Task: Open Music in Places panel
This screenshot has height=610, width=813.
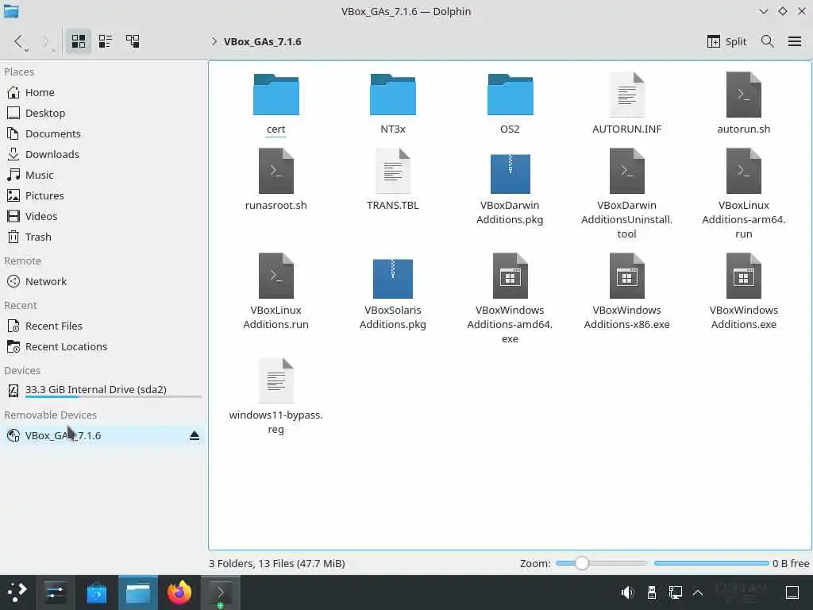Action: pos(104,176)
